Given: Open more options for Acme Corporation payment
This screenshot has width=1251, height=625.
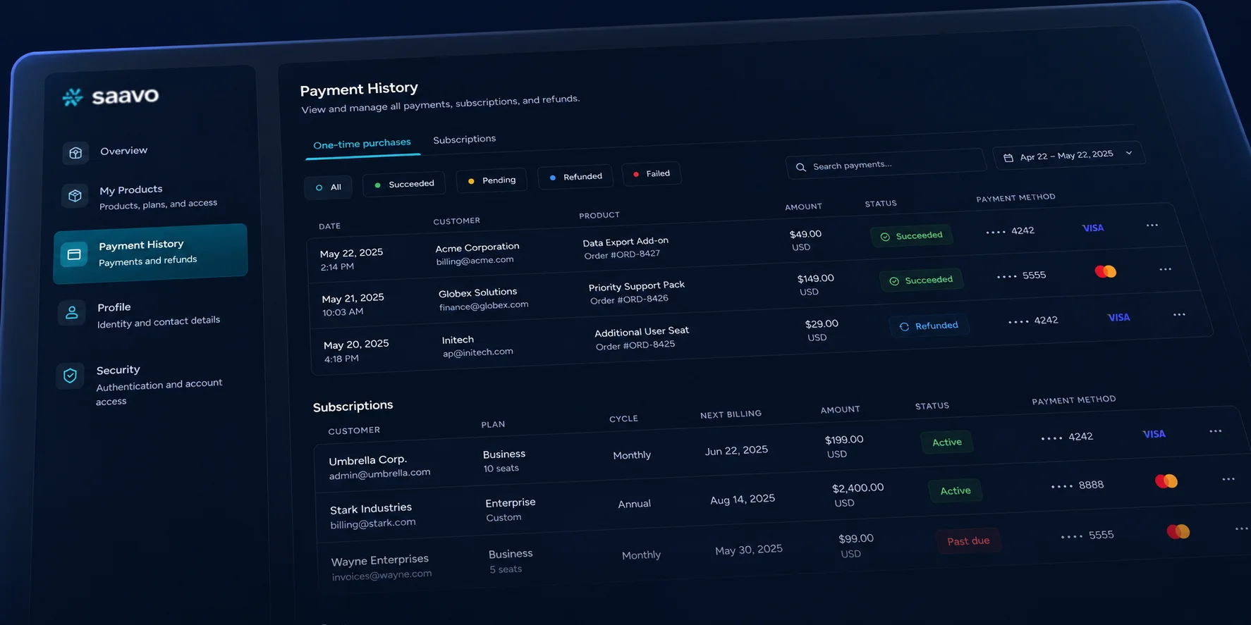Looking at the screenshot, I should click(x=1152, y=225).
